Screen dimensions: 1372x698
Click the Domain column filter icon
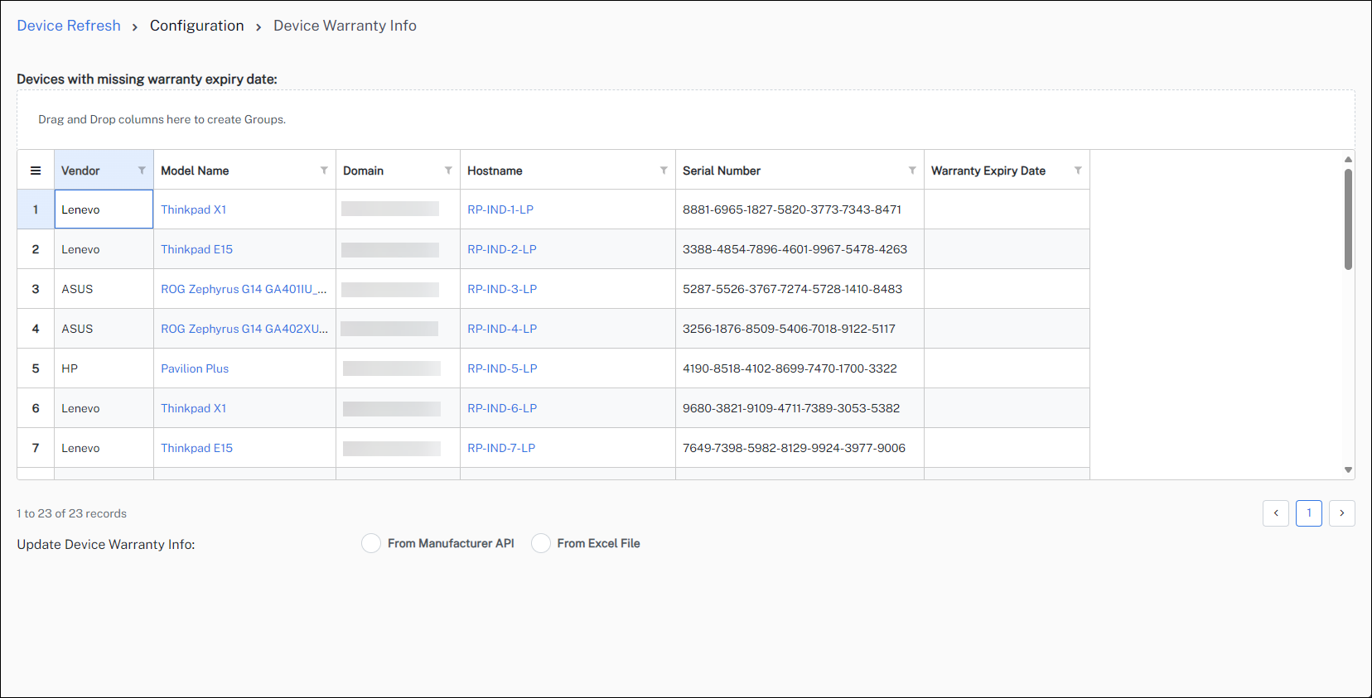(448, 171)
